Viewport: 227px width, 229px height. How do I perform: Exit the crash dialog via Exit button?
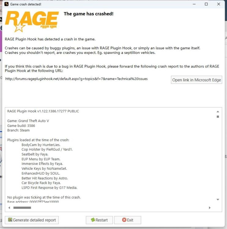click(x=127, y=220)
